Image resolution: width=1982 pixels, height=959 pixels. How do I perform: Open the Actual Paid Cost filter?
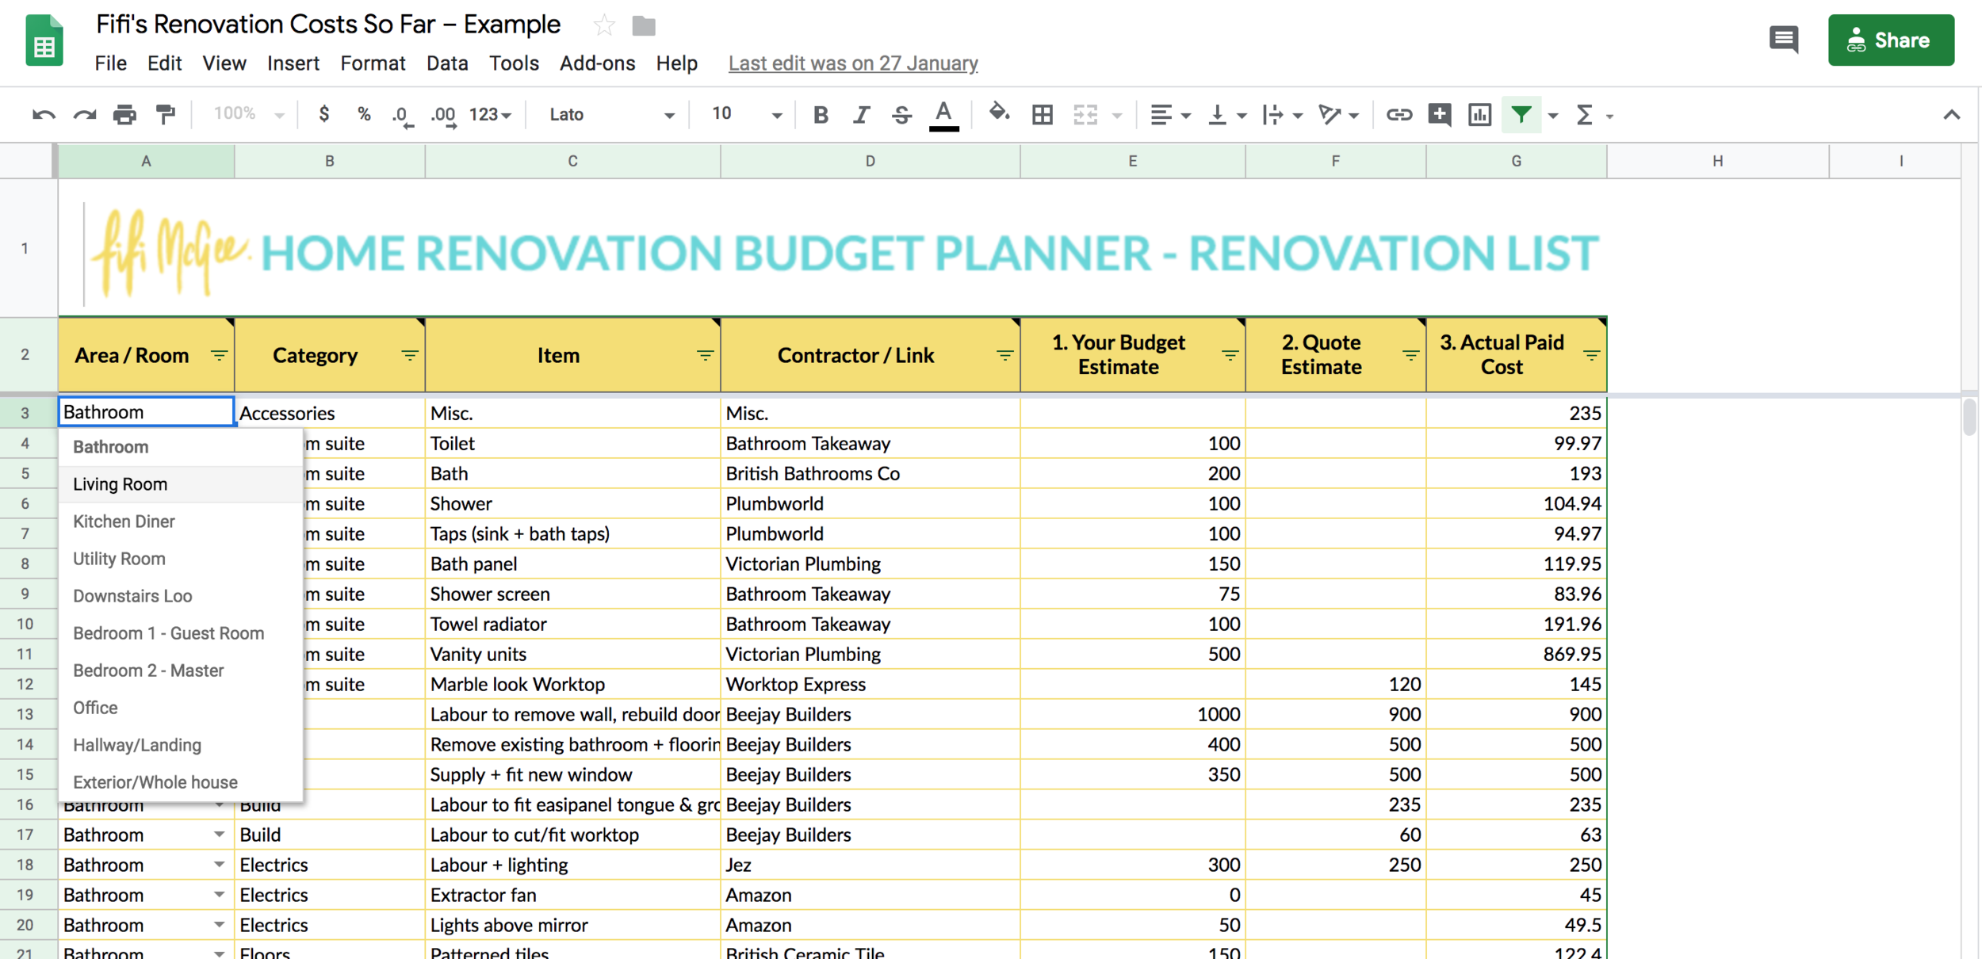tap(1591, 355)
